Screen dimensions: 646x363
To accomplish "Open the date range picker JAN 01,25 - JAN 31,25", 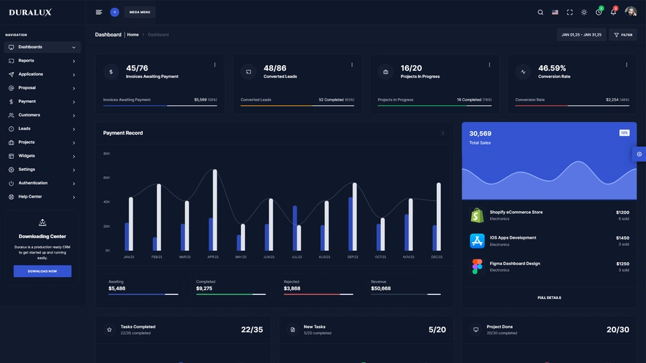I will click(x=581, y=35).
